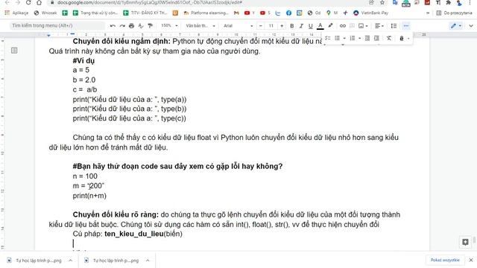Open bulleted list style dropdown arrow
This screenshot has width=477, height=268.
pyautogui.click(x=344, y=38)
